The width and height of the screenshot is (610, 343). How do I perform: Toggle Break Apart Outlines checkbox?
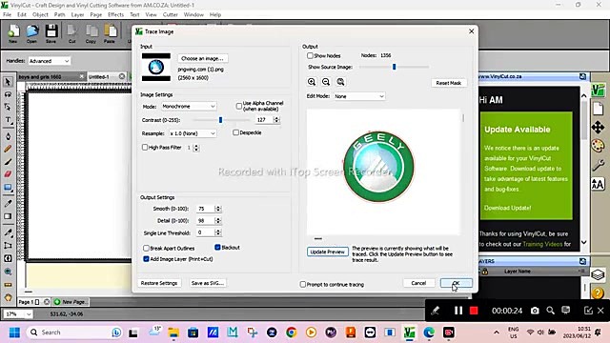coord(146,248)
